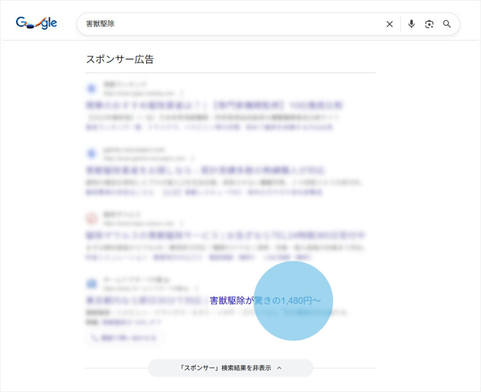
Task: Click the red favicon of the third ad
Action: 91,218
